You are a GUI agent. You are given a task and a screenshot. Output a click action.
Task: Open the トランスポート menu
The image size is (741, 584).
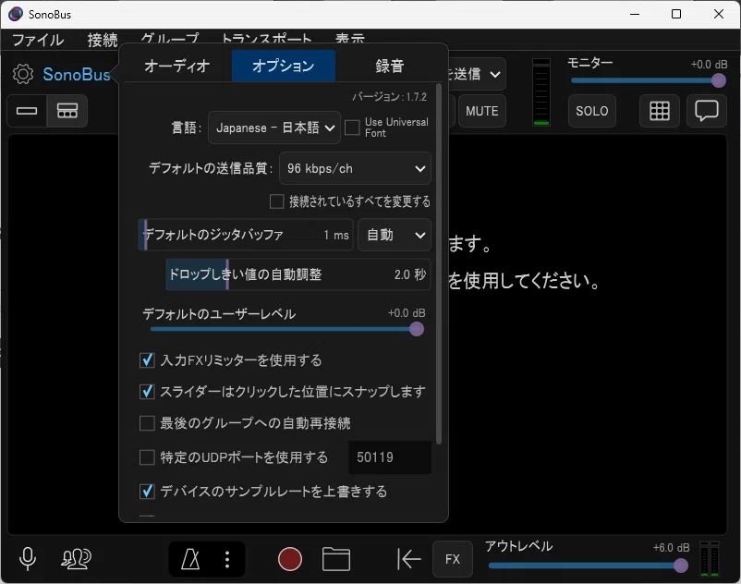tap(266, 37)
